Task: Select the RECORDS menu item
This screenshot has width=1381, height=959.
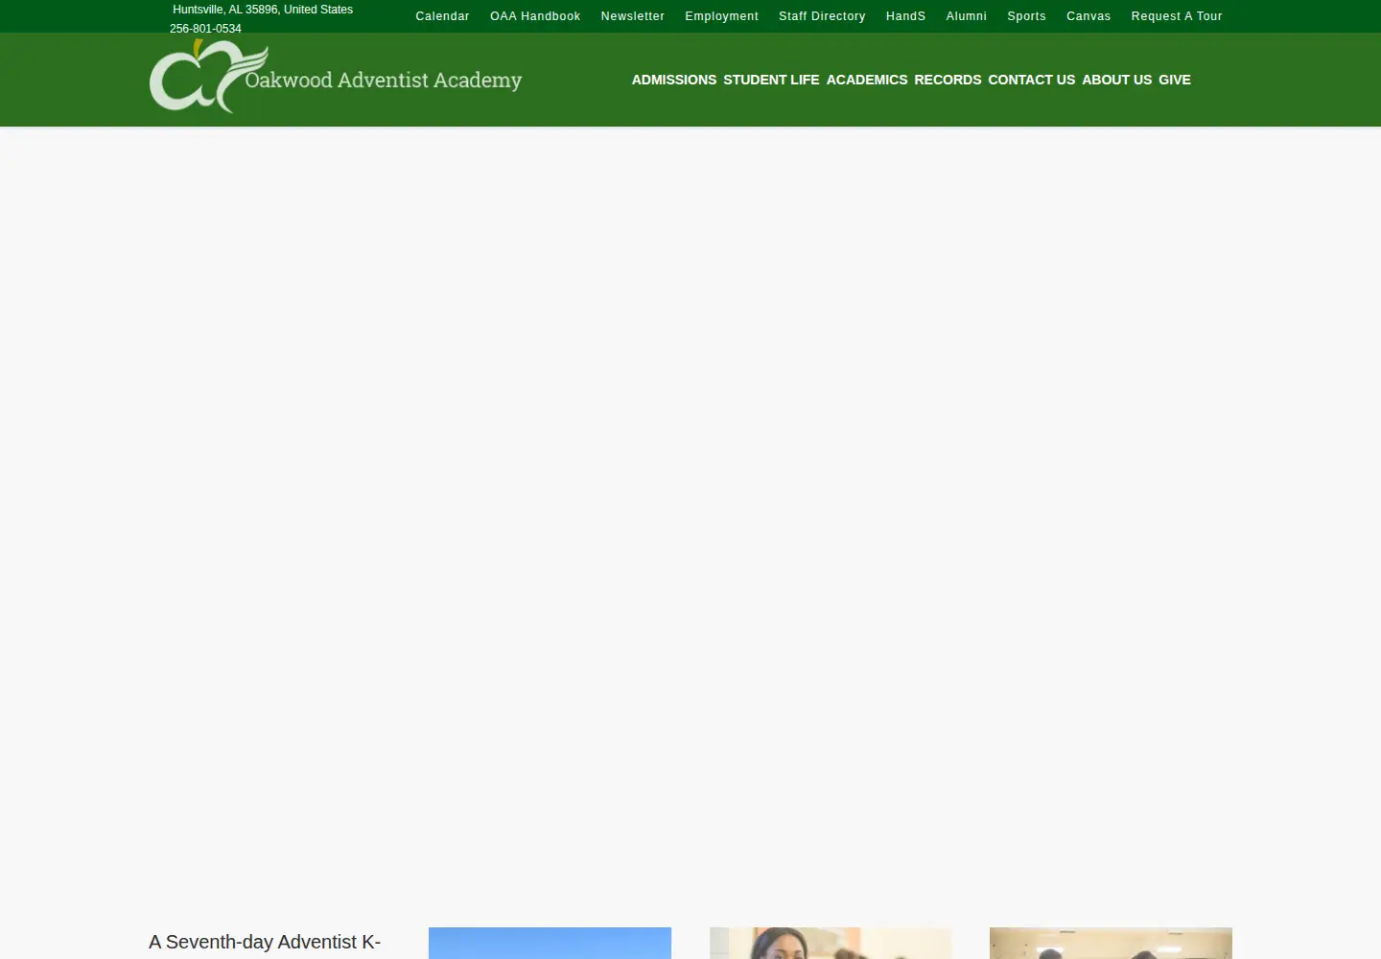Action: 948,80
